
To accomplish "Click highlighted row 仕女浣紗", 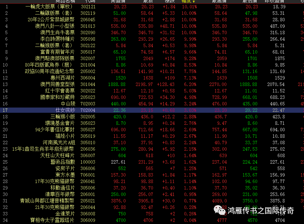I will point(152,110).
